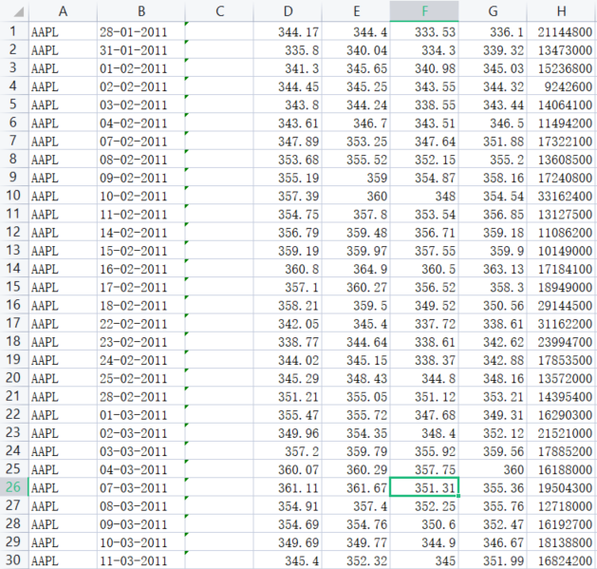Select highlighted column F header

(x=424, y=11)
